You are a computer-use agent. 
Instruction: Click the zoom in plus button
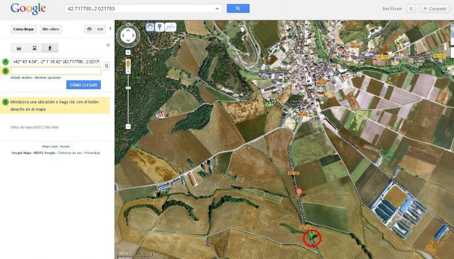(x=128, y=52)
